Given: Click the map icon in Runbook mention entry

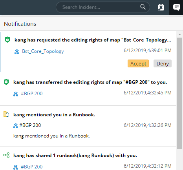Looking at the screenshot, I should coord(16,126).
